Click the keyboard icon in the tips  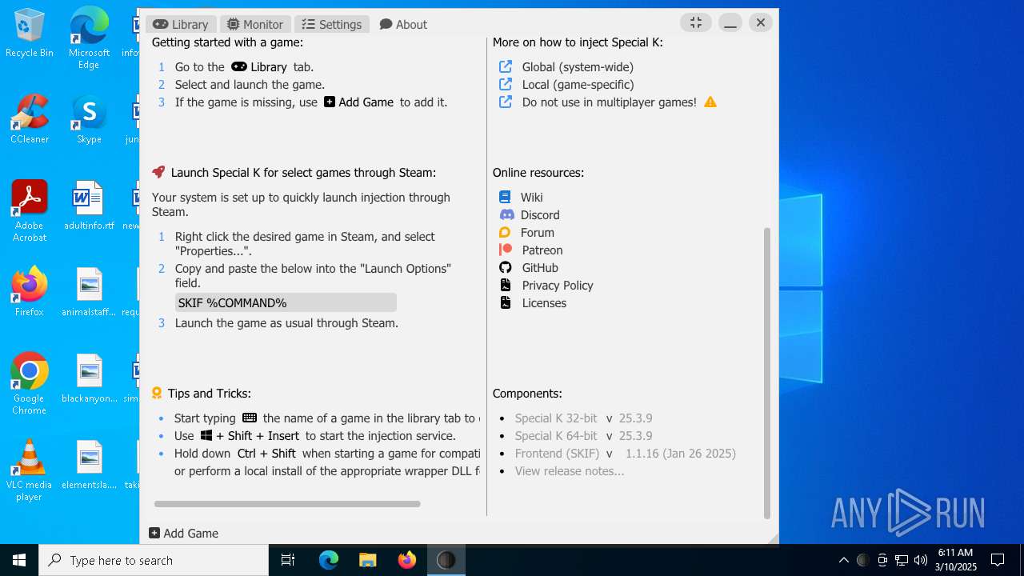250,418
